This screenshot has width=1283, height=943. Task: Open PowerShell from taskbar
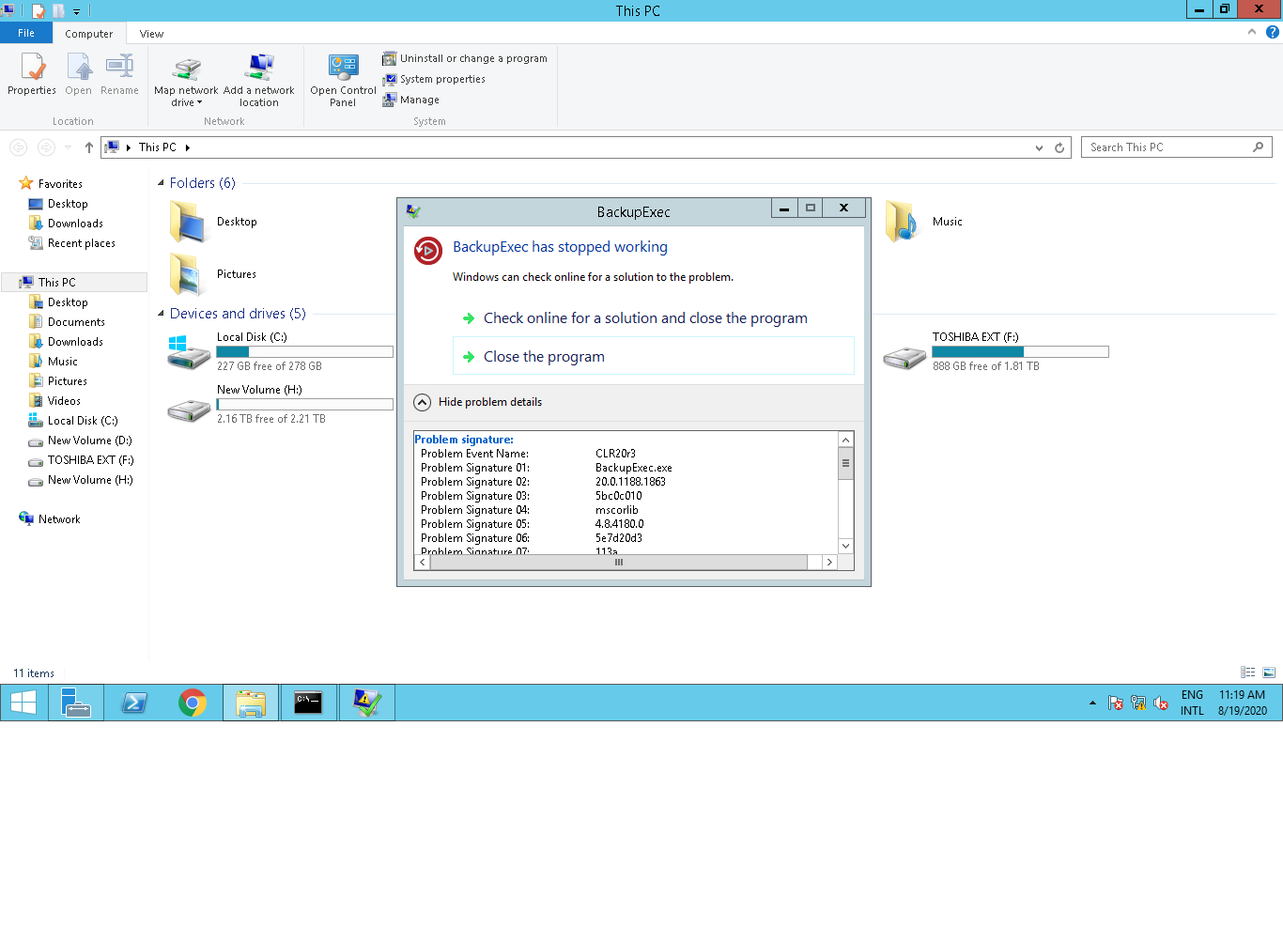click(x=134, y=703)
